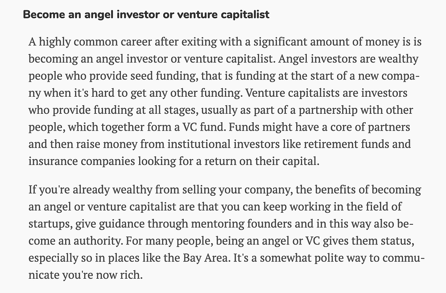This screenshot has height=293, width=446.
Task: Click on 'Venture capitalists are investors'
Action: pos(326,93)
